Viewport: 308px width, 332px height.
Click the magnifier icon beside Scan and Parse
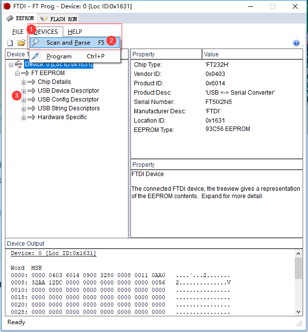pyautogui.click(x=35, y=42)
